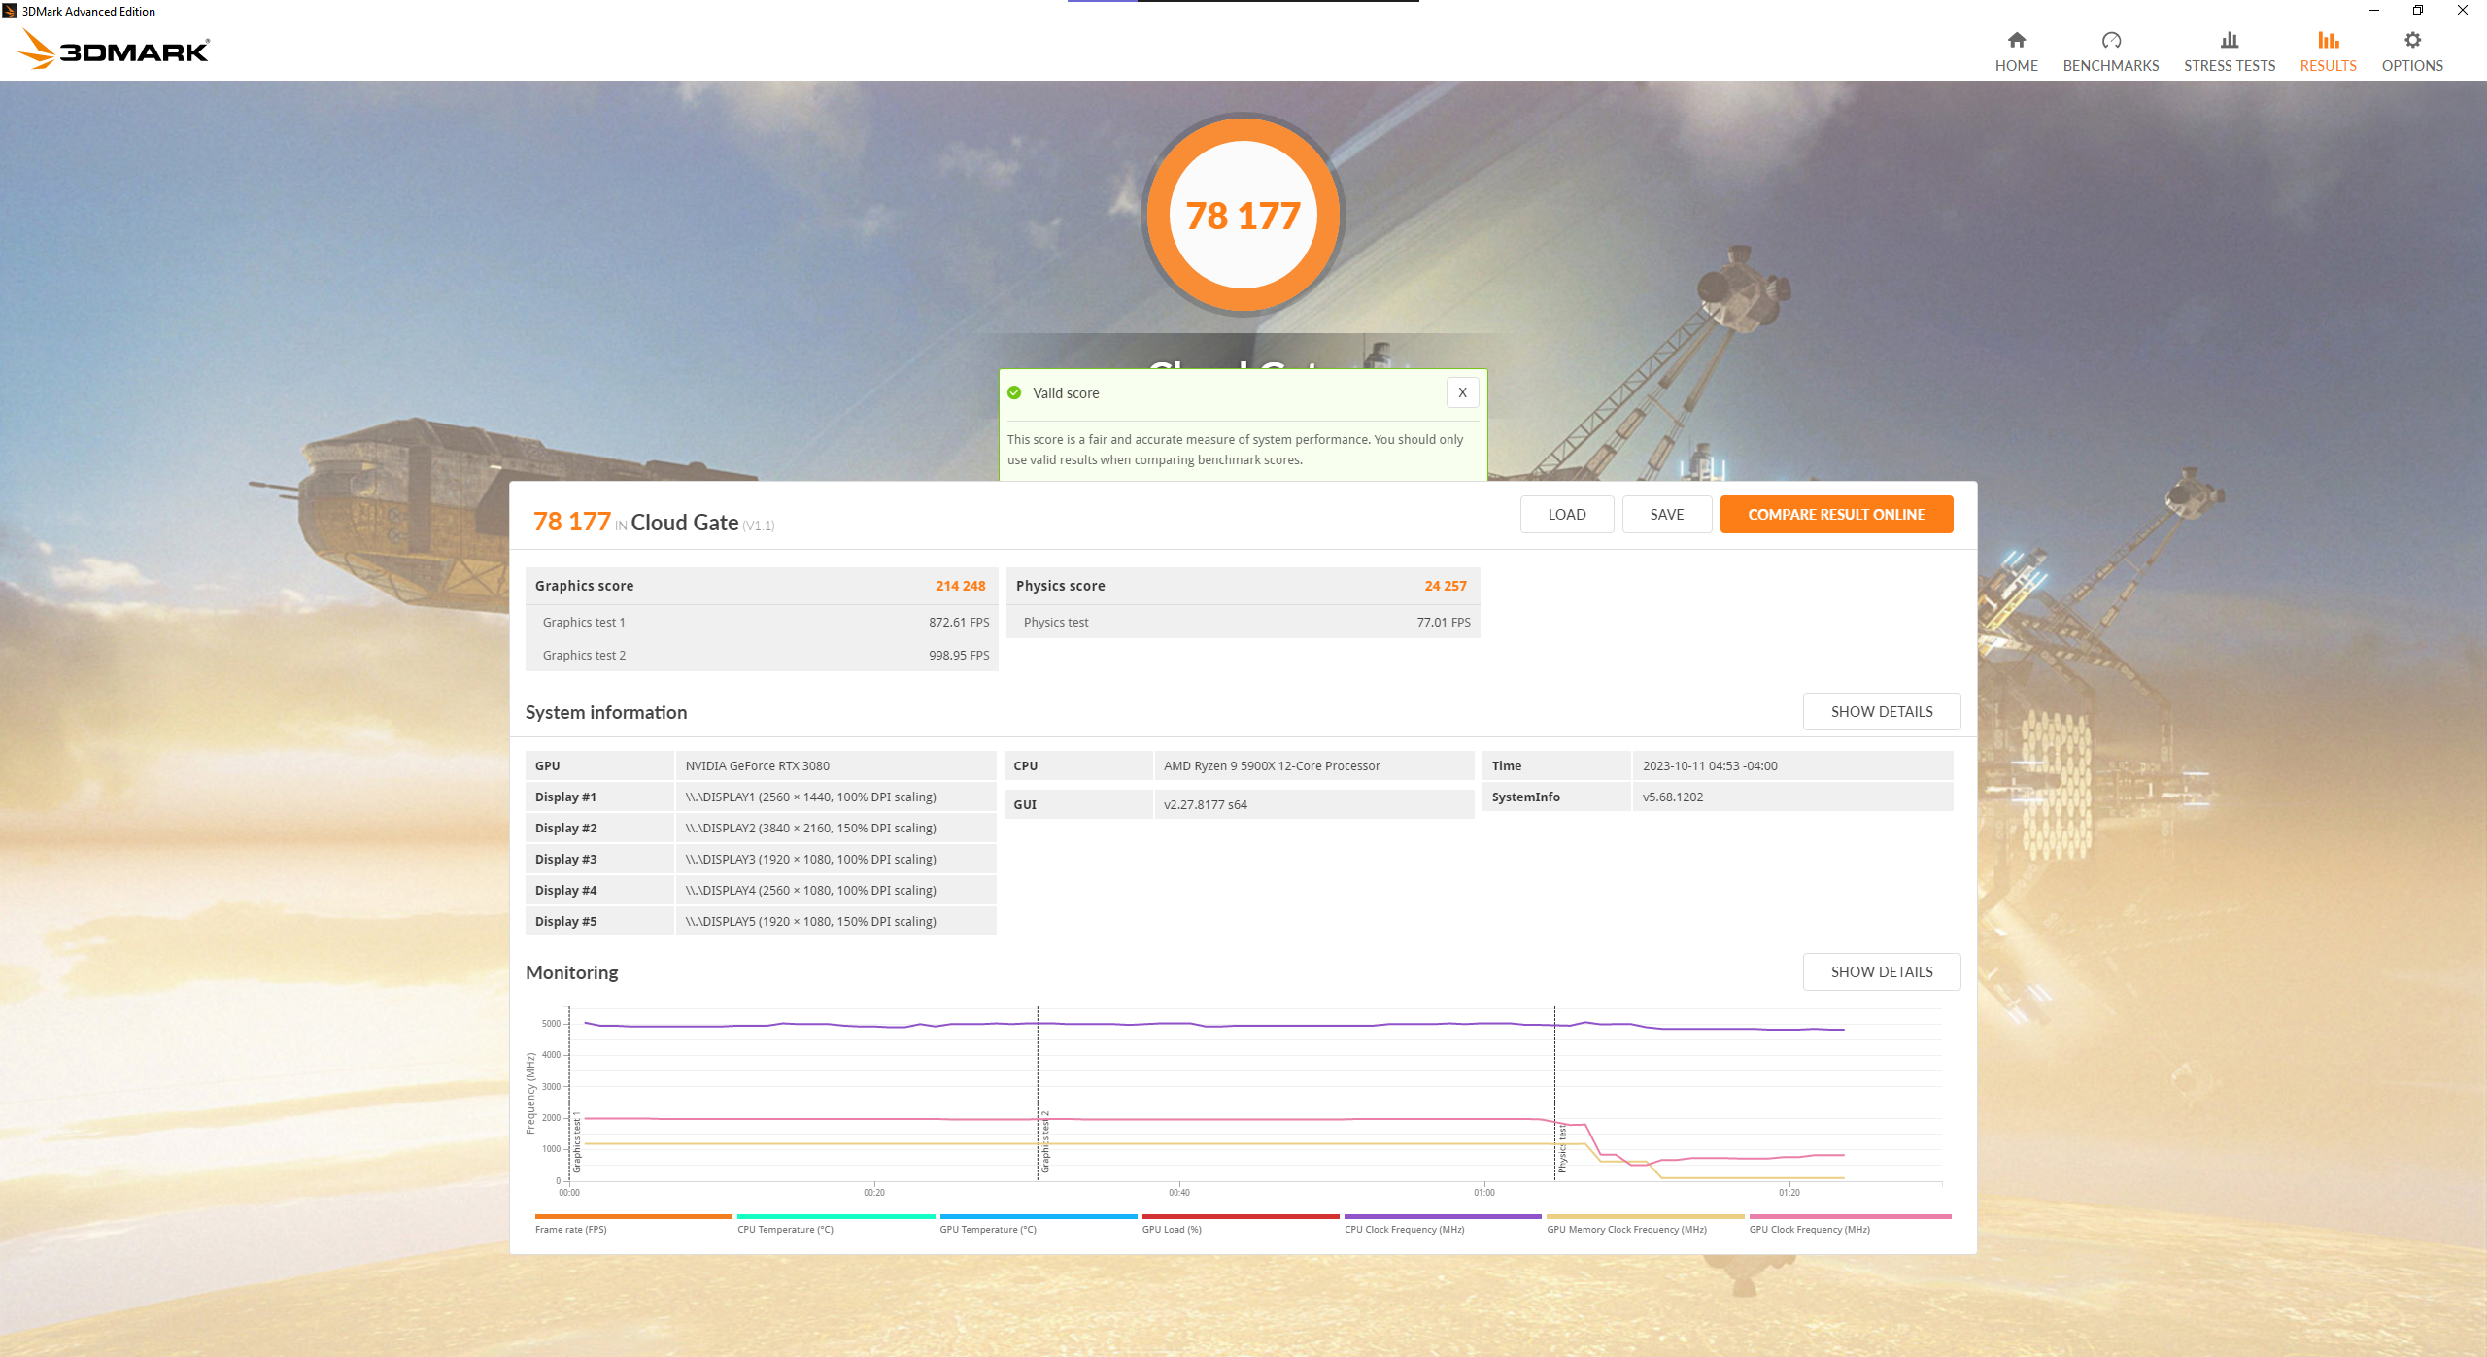Select the HOME menu label

pyautogui.click(x=2017, y=66)
